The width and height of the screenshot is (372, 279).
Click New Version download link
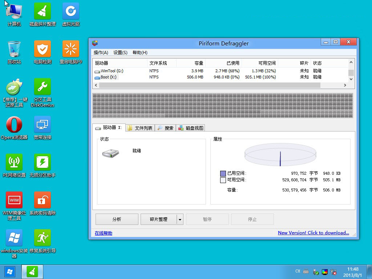pos(314,233)
